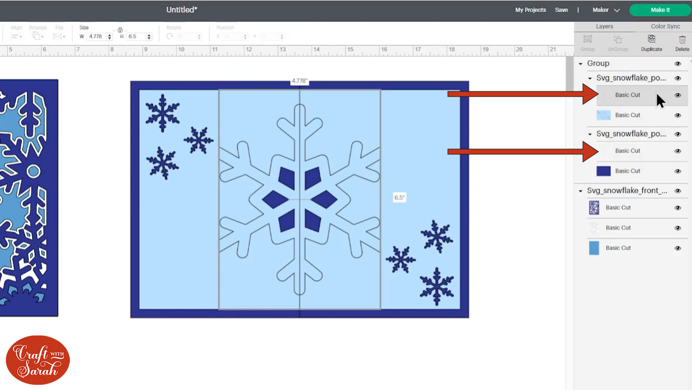Open the Maker machine dropdown
Viewport: 692px width, 390px height.
[x=606, y=10]
